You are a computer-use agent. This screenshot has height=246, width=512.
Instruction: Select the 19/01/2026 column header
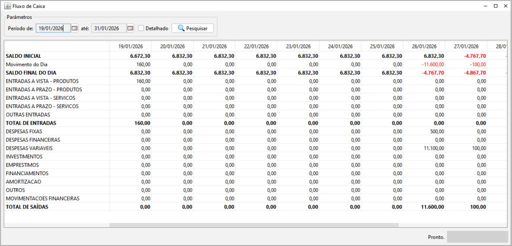(x=132, y=46)
